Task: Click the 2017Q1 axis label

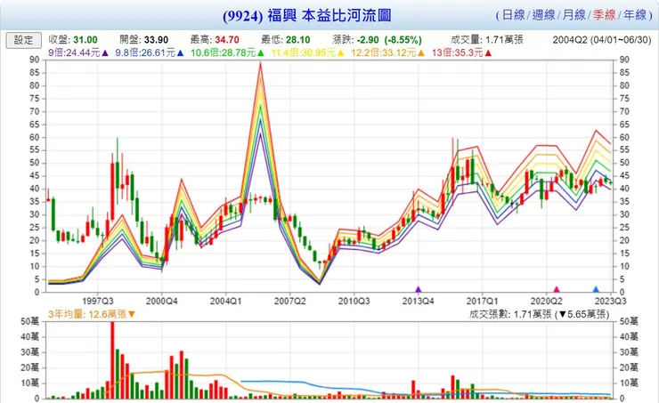Action: click(x=482, y=301)
